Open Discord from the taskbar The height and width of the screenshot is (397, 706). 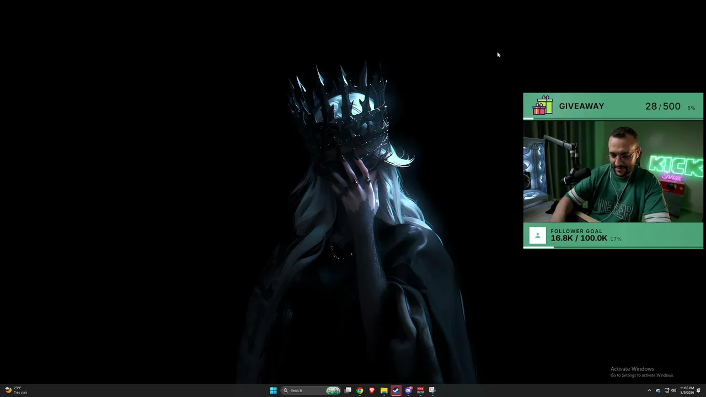(408, 390)
